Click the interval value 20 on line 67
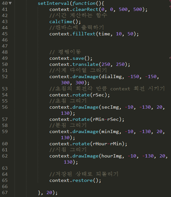The height and width of the screenshot is (197, 171). coord(49,193)
